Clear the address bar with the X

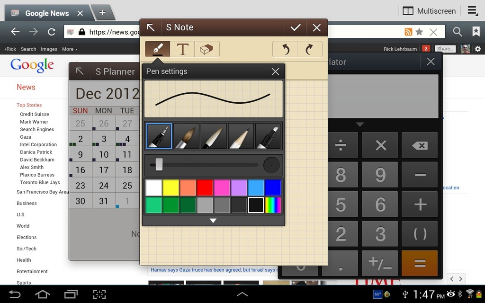click(434, 32)
